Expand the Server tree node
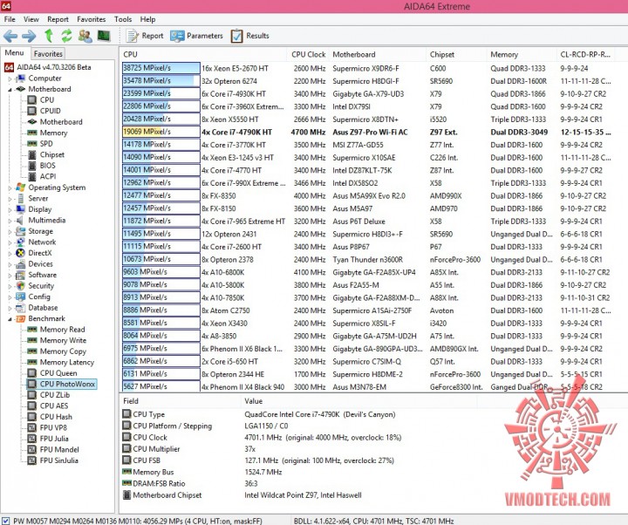The width and height of the screenshot is (628, 525). tap(10, 198)
